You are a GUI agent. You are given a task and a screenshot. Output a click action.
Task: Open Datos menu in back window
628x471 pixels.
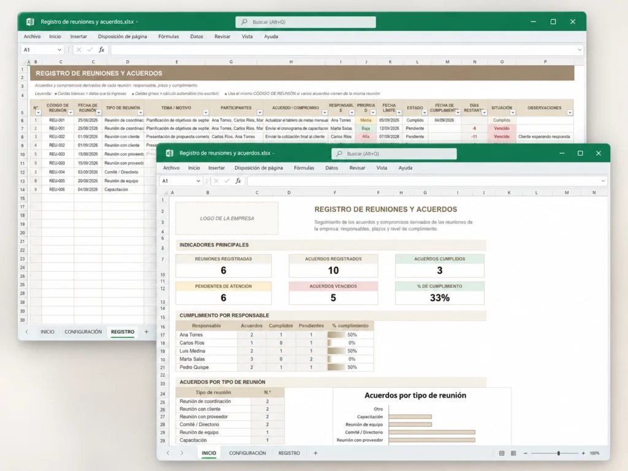196,36
